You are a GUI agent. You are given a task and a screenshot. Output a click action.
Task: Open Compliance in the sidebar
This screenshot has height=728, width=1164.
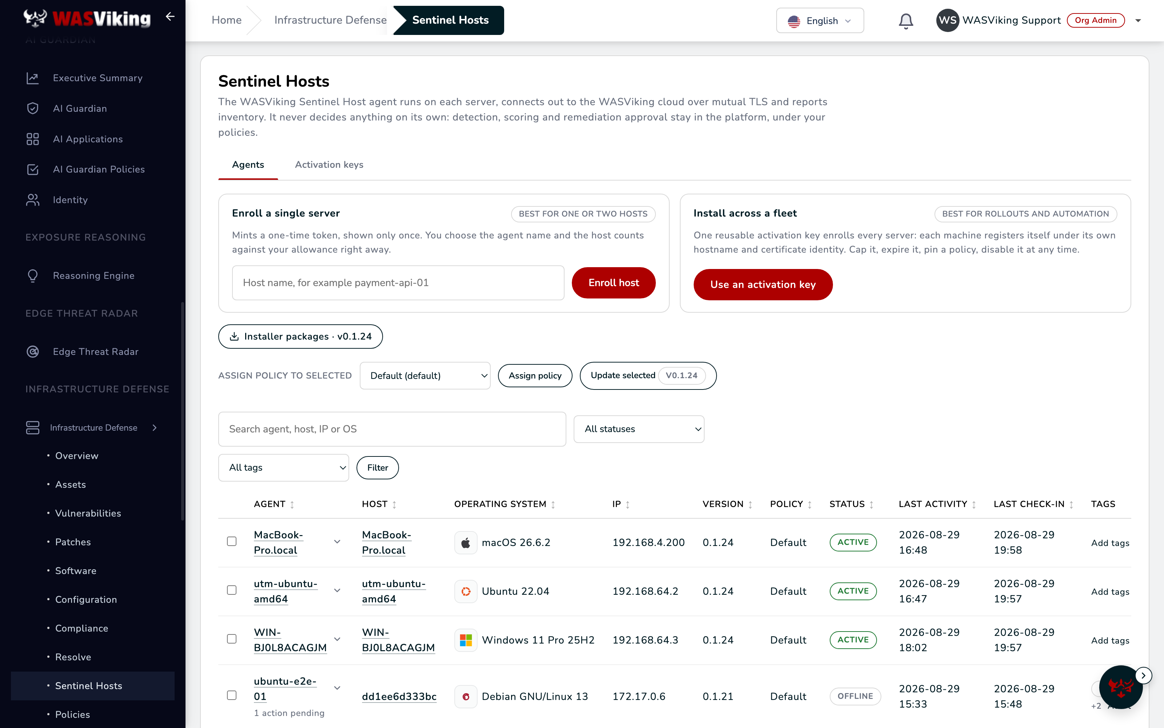[x=81, y=628]
